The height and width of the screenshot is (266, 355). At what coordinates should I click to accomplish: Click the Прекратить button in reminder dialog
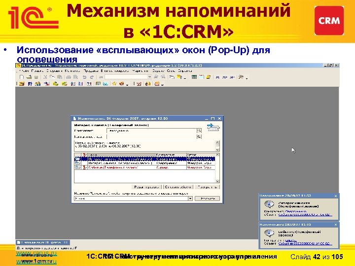[x=207, y=187]
